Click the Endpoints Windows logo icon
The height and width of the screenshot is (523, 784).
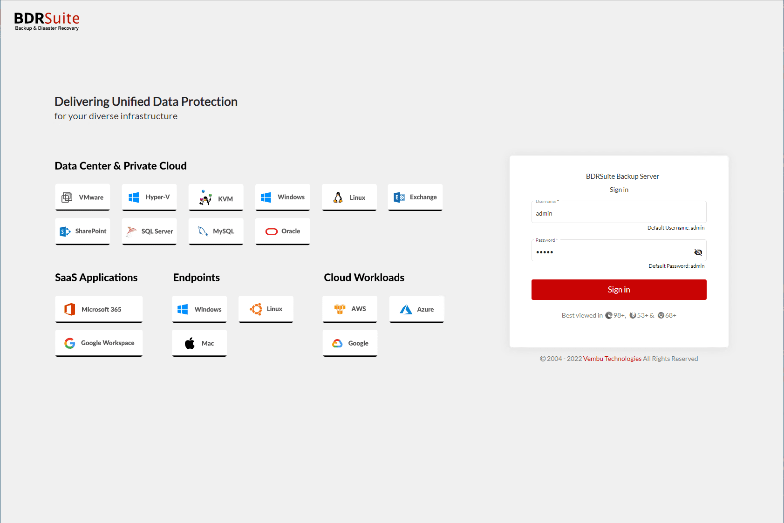click(x=183, y=309)
